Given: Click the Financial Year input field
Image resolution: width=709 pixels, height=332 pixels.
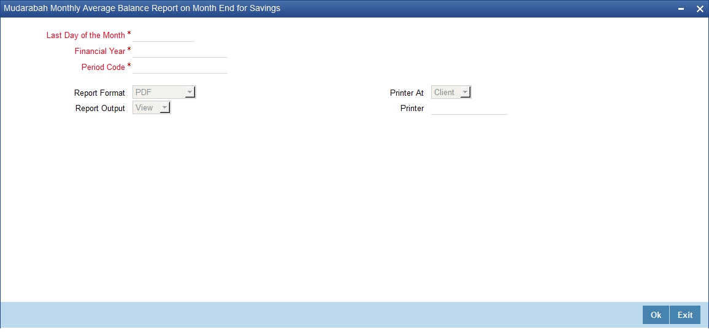Looking at the screenshot, I should (180, 51).
